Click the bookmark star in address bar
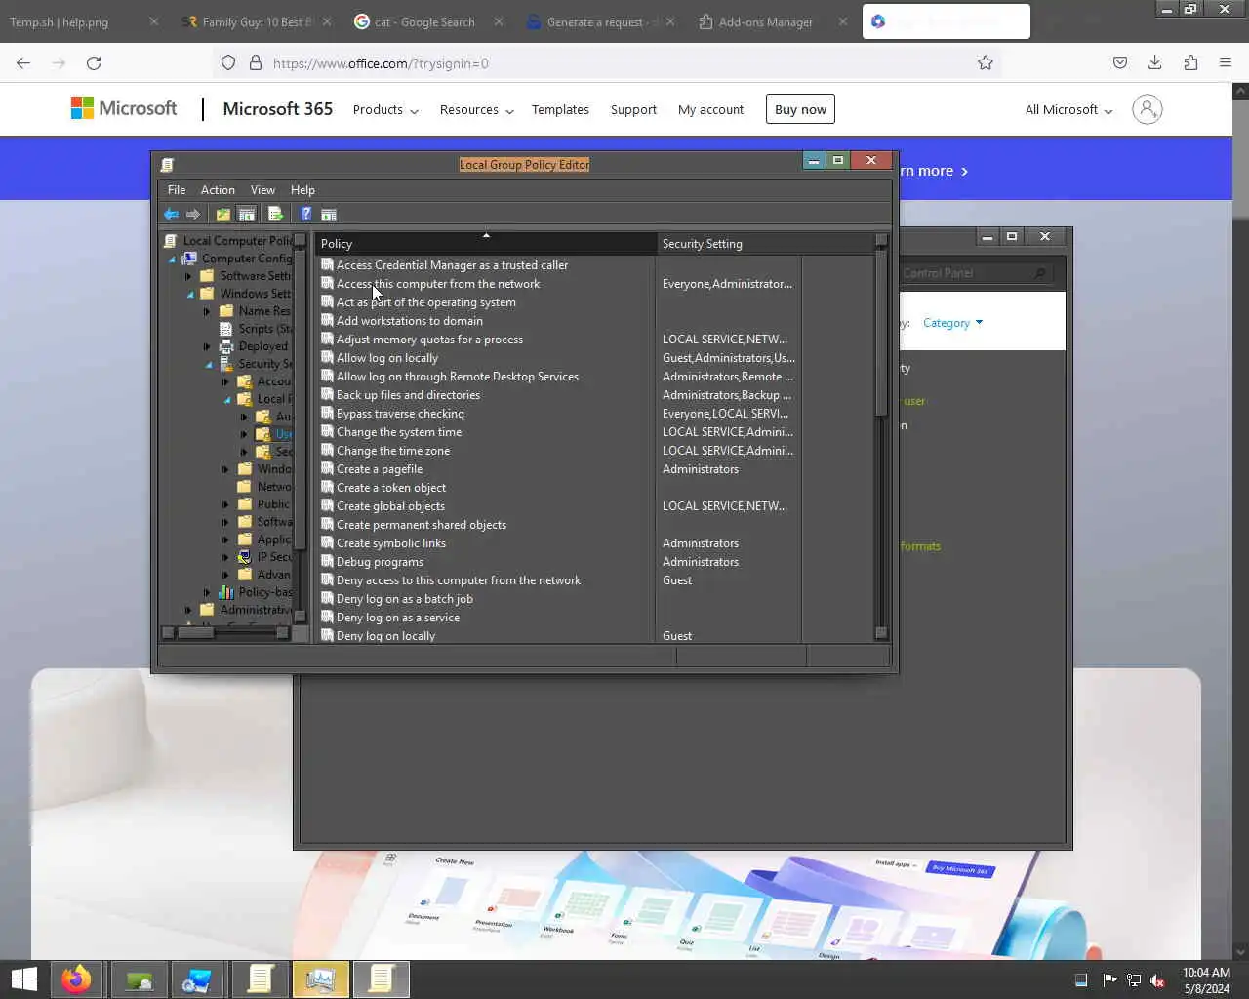The image size is (1249, 999). (986, 63)
